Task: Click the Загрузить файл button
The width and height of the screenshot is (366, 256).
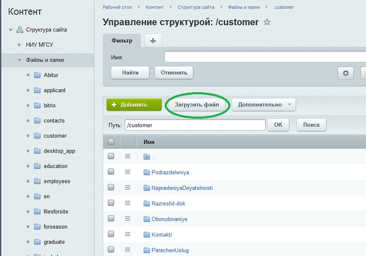Action: [x=197, y=104]
